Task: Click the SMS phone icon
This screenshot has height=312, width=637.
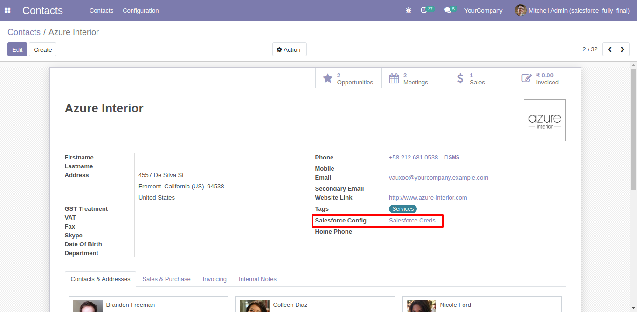Action: [x=446, y=158]
